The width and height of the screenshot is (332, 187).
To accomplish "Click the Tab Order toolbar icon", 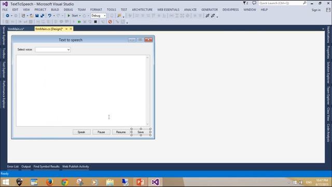I will 208,16.
